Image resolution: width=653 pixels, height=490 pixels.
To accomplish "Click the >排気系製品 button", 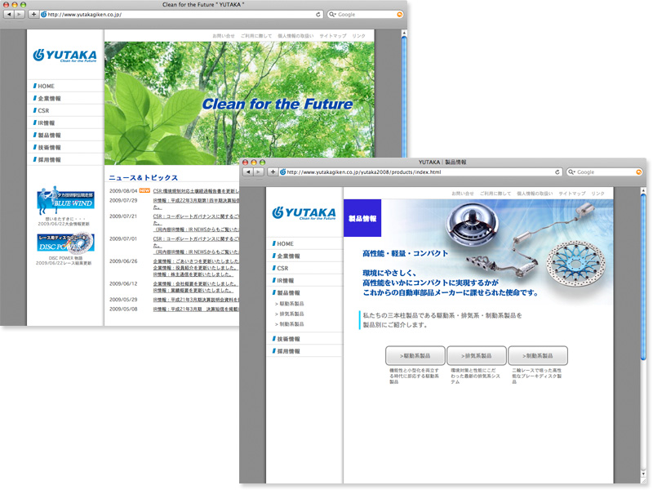I will point(476,356).
